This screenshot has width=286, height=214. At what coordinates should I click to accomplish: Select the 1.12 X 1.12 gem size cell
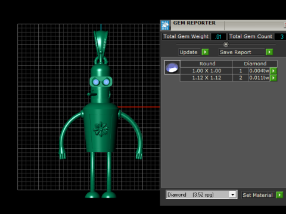207,78
